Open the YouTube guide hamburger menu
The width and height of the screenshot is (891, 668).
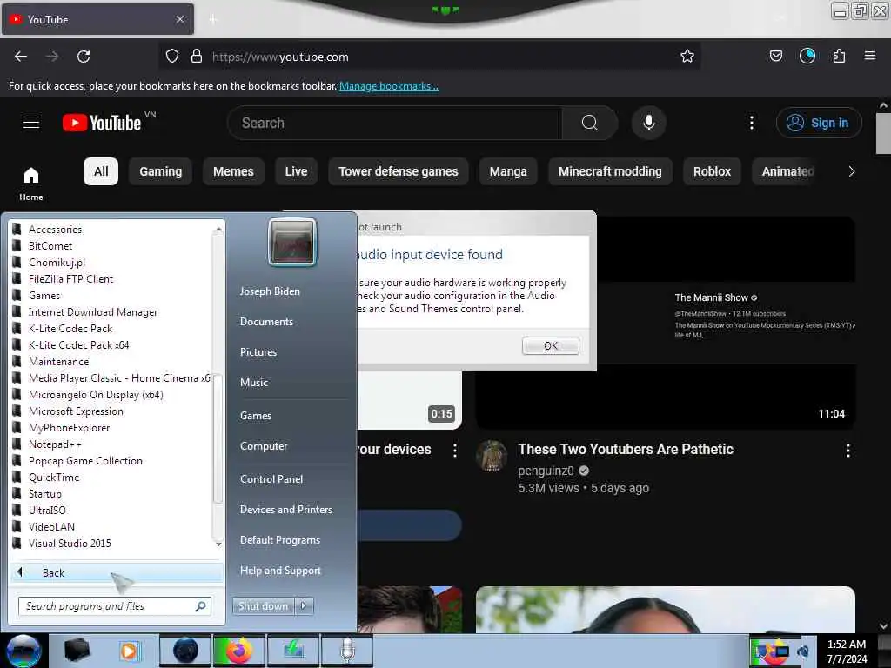click(31, 123)
